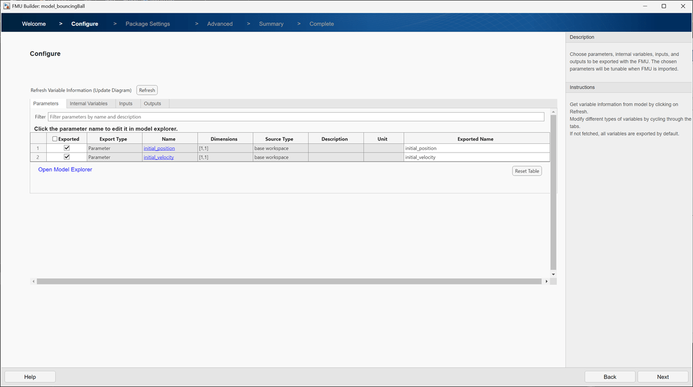Click the vertical scrollbar down arrow

click(x=553, y=274)
